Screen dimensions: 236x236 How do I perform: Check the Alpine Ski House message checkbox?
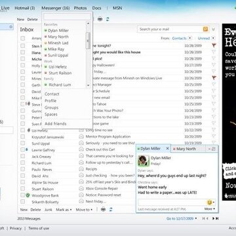(23, 182)
